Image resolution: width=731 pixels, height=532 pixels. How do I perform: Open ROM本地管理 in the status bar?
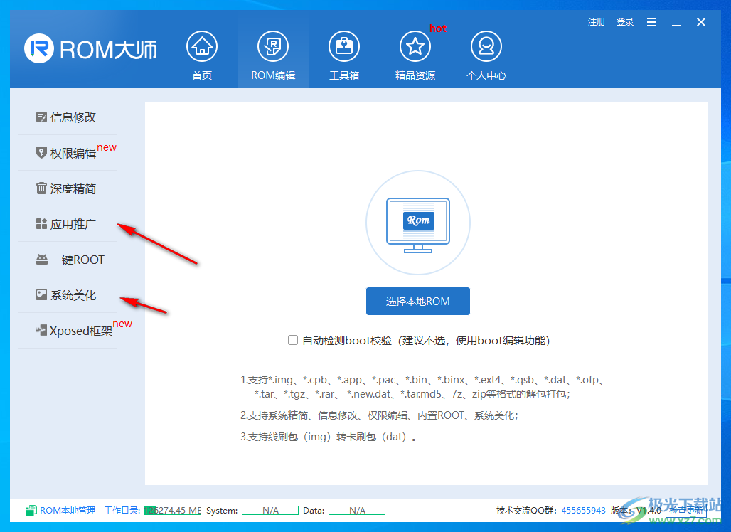point(60,511)
